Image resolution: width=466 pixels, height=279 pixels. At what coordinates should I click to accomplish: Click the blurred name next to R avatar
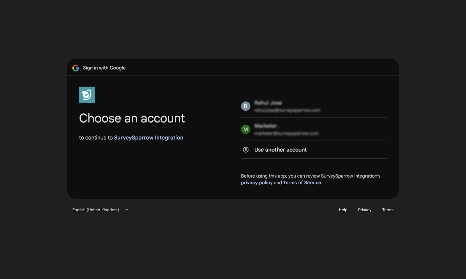click(268, 103)
